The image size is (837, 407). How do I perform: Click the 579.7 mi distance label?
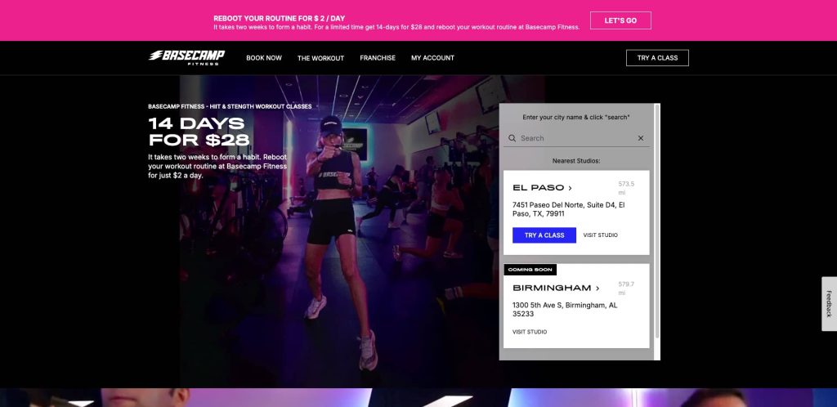pyautogui.click(x=626, y=288)
